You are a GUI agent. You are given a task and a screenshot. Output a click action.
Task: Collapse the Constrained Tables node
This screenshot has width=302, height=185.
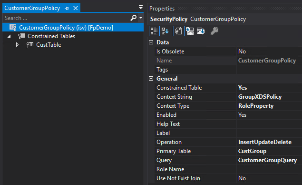[9, 36]
